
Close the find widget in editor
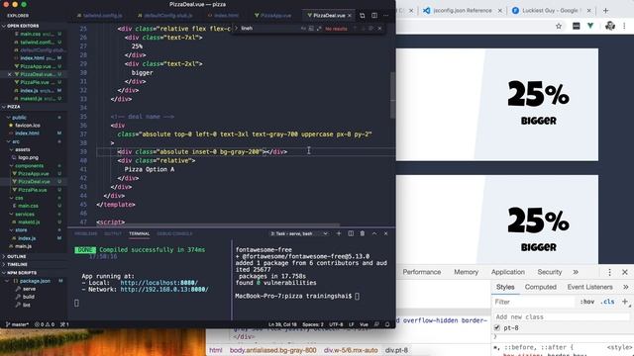(x=379, y=29)
